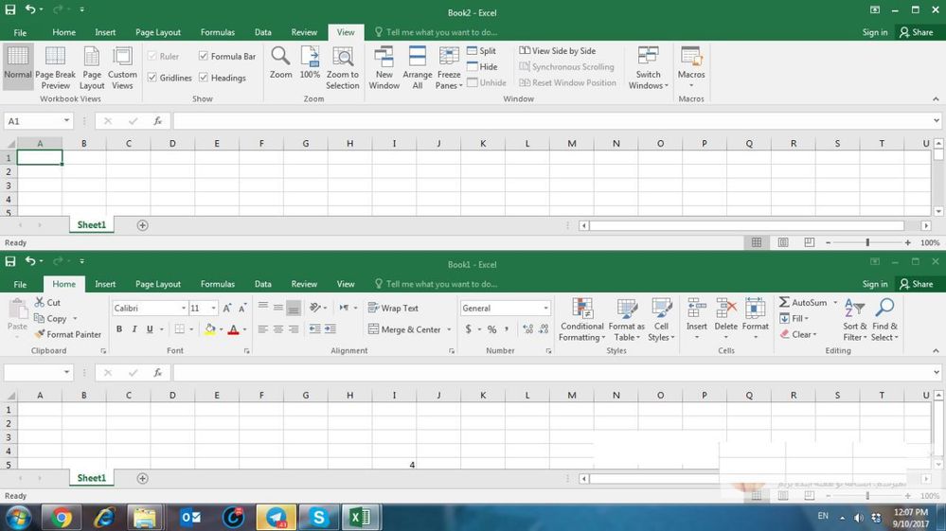The height and width of the screenshot is (531, 946).
Task: Set zoom to 100% in Book2
Action: tap(310, 62)
